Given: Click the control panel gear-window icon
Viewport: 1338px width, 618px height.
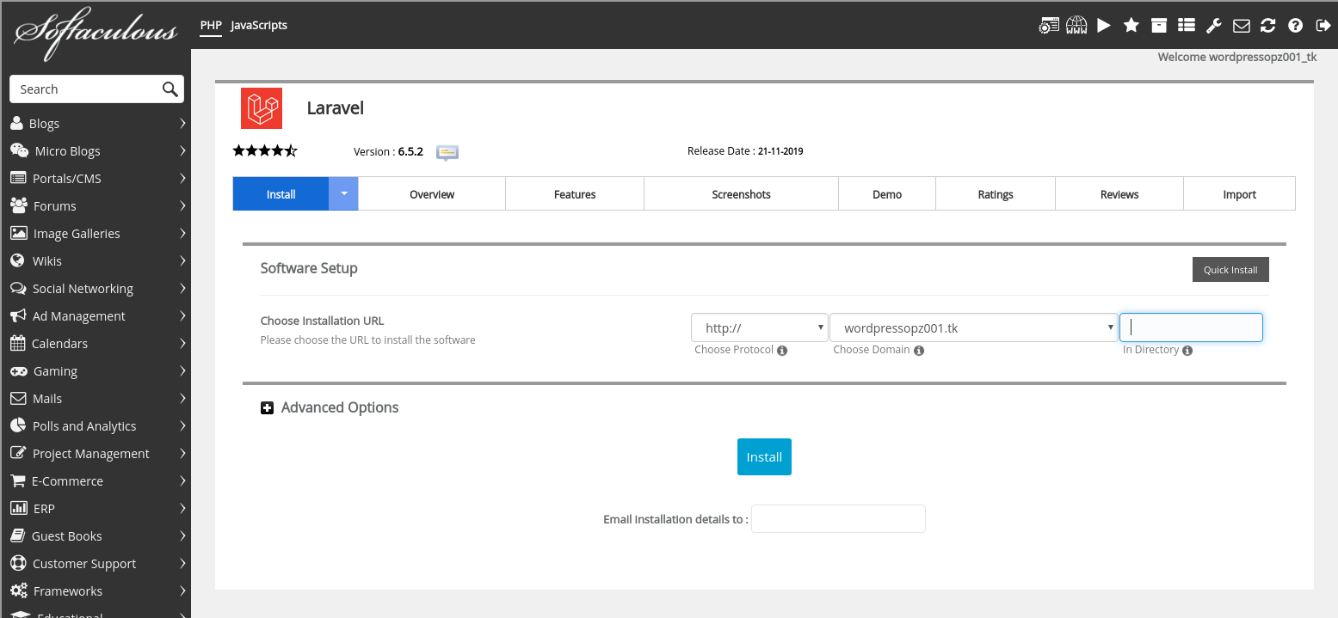Looking at the screenshot, I should click(1048, 26).
